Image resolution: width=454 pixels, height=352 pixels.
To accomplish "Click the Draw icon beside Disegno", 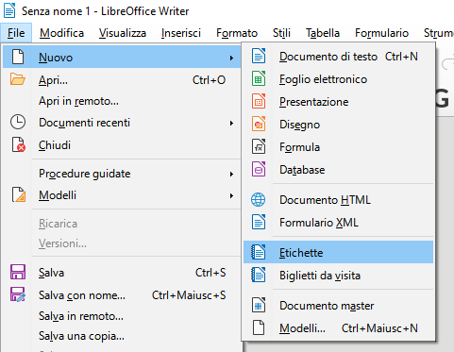I will pos(259,125).
